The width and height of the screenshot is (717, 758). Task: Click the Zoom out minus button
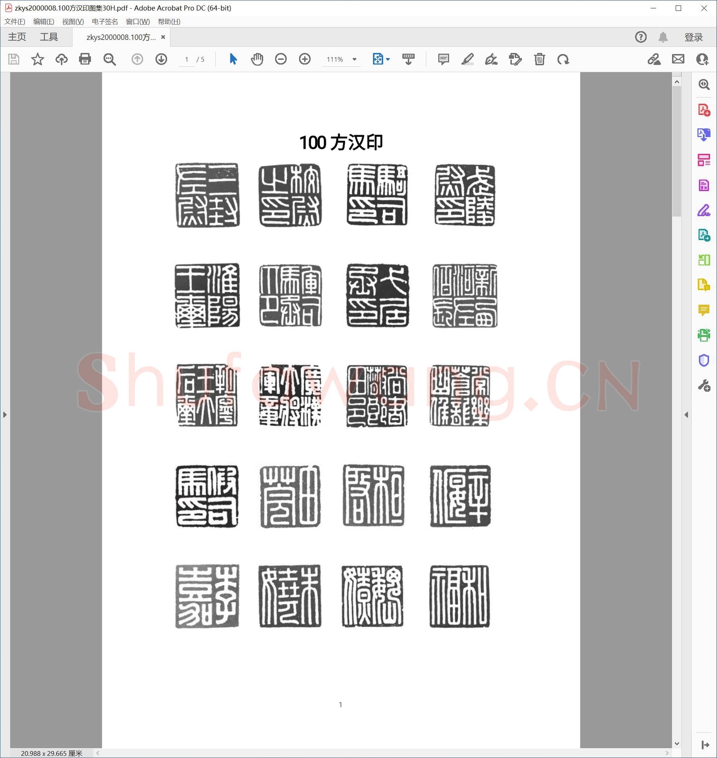coord(281,59)
